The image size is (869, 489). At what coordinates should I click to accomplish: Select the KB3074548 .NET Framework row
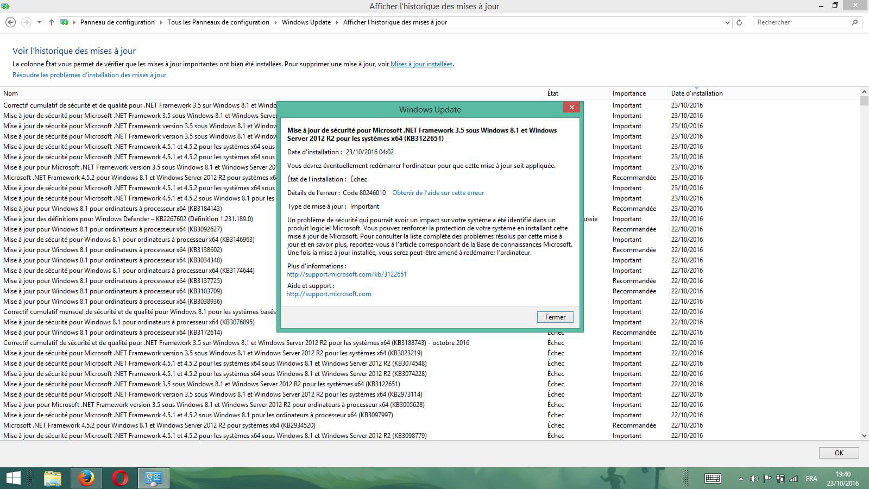click(364, 363)
